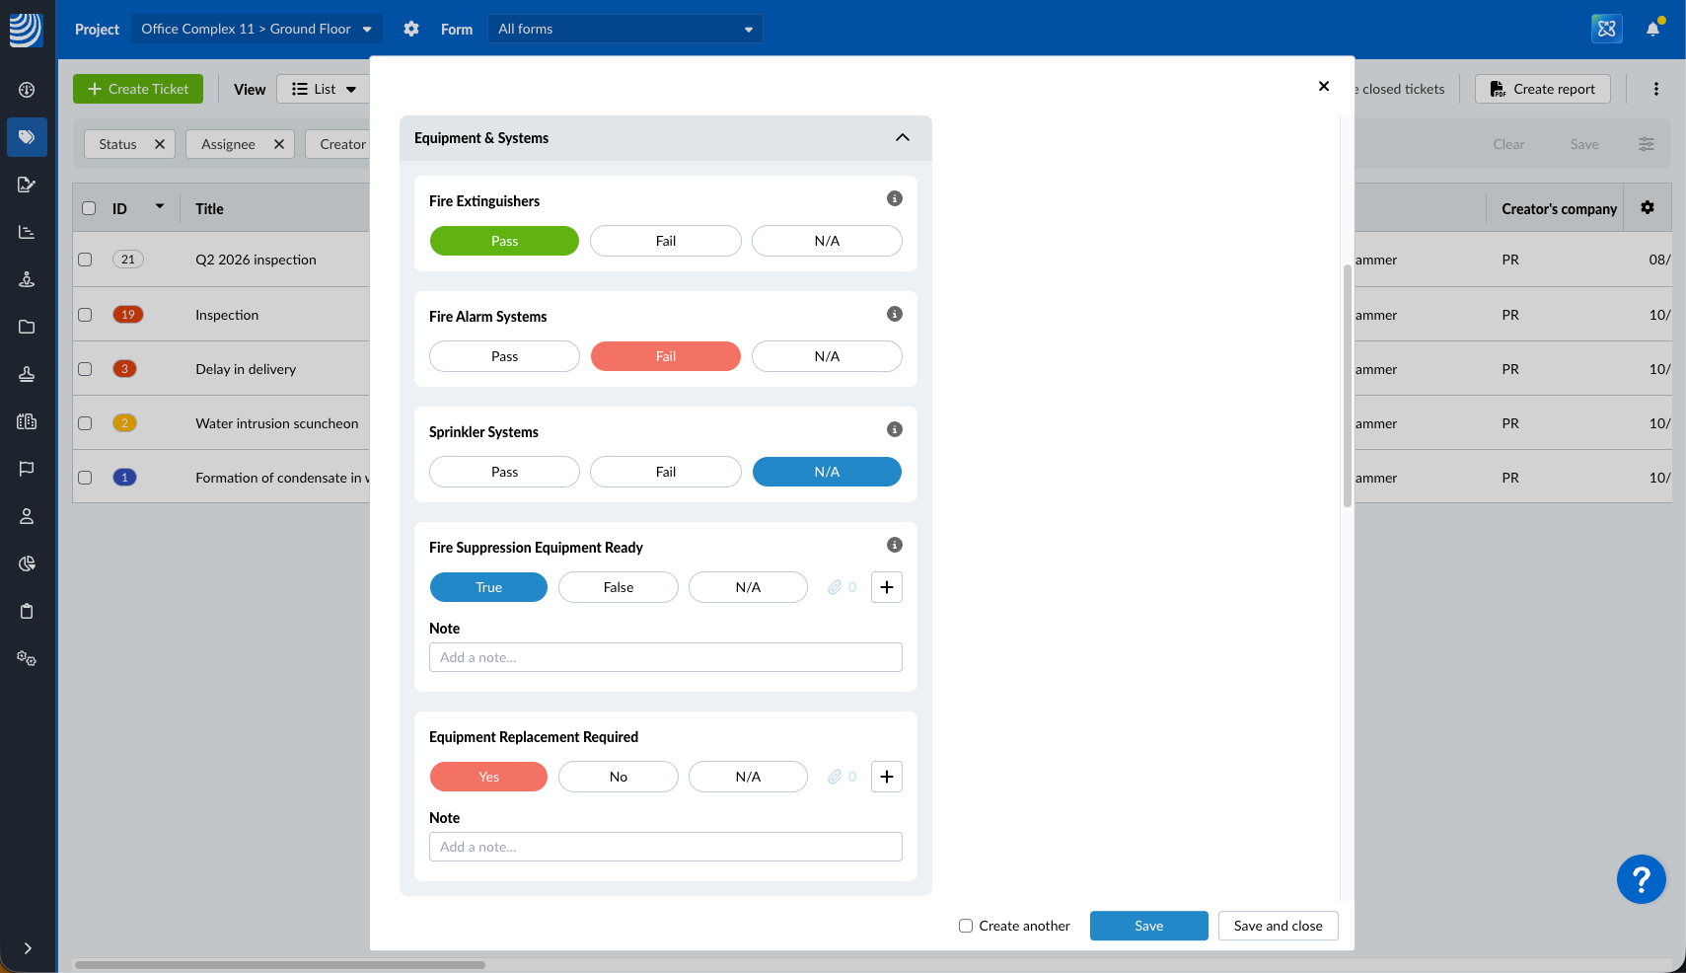Open the Office Complex 11 project dropdown
This screenshot has width=1686, height=973.
tap(256, 29)
